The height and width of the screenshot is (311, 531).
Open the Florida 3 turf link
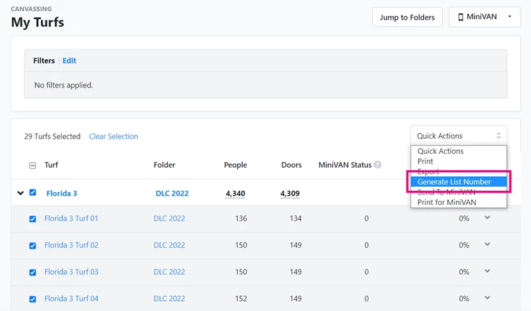62,193
